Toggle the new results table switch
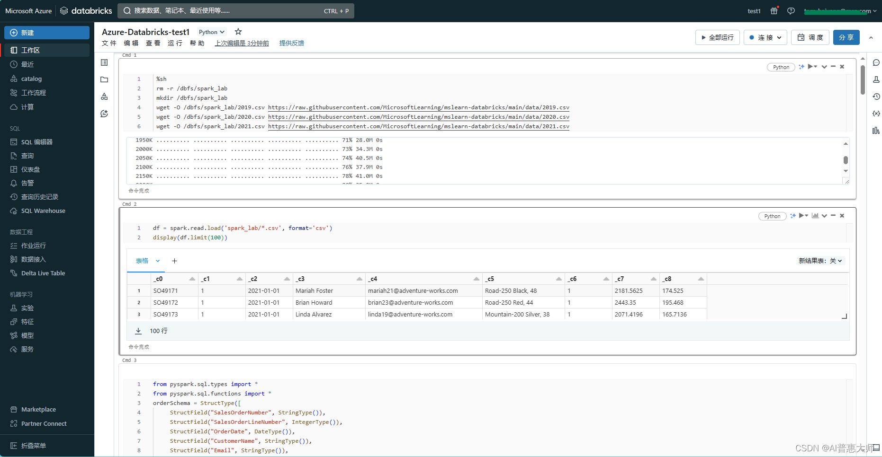 (821, 261)
